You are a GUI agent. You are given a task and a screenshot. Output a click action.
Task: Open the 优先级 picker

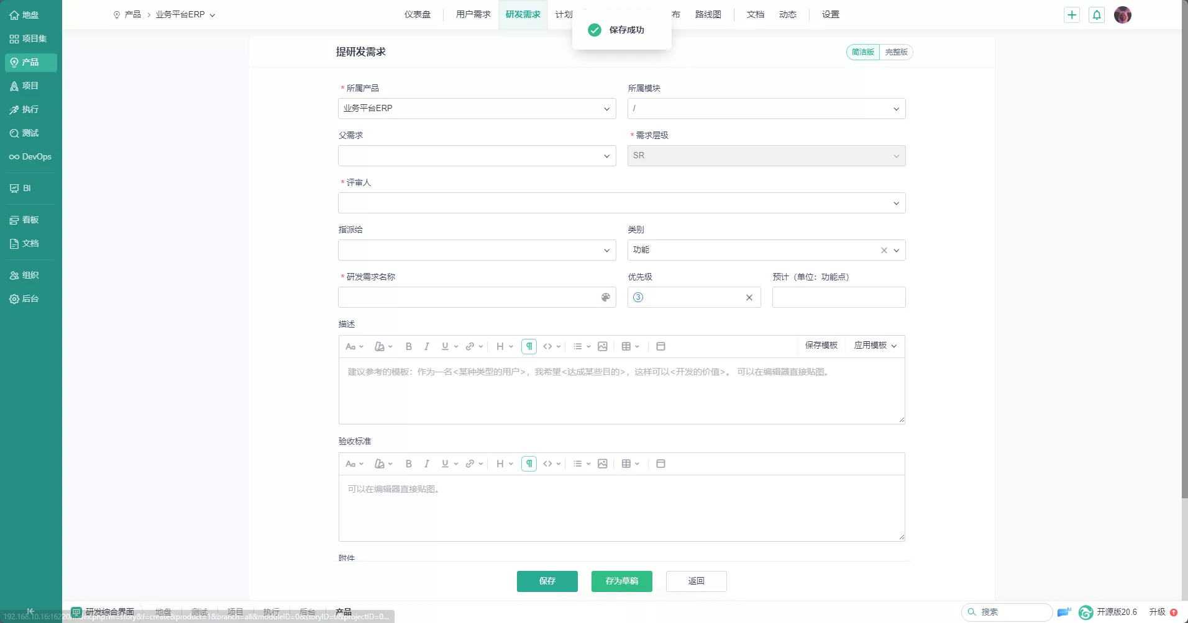click(x=694, y=297)
